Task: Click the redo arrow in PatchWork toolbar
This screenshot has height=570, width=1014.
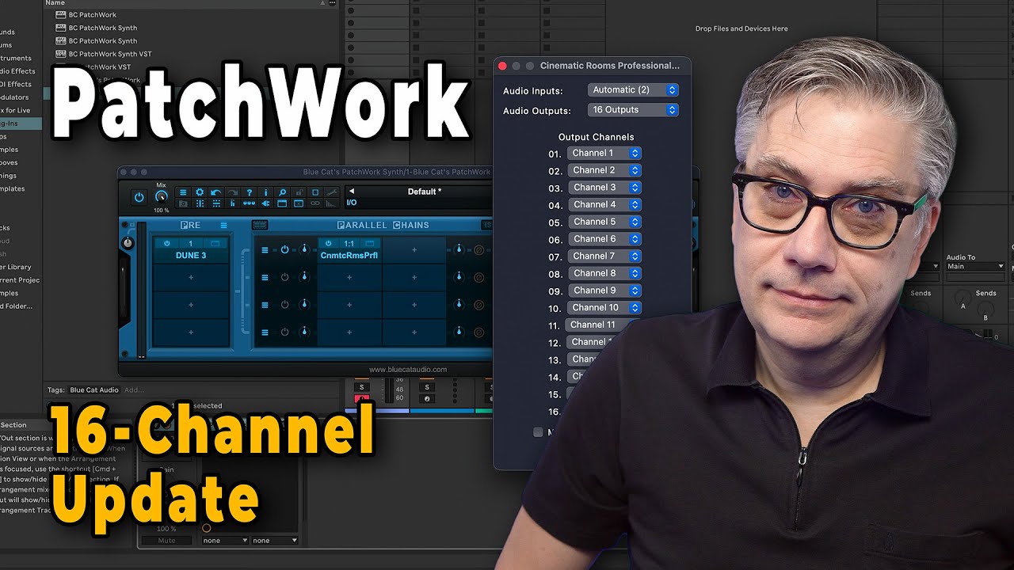Action: [233, 192]
